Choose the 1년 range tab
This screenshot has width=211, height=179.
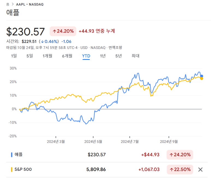103,56
